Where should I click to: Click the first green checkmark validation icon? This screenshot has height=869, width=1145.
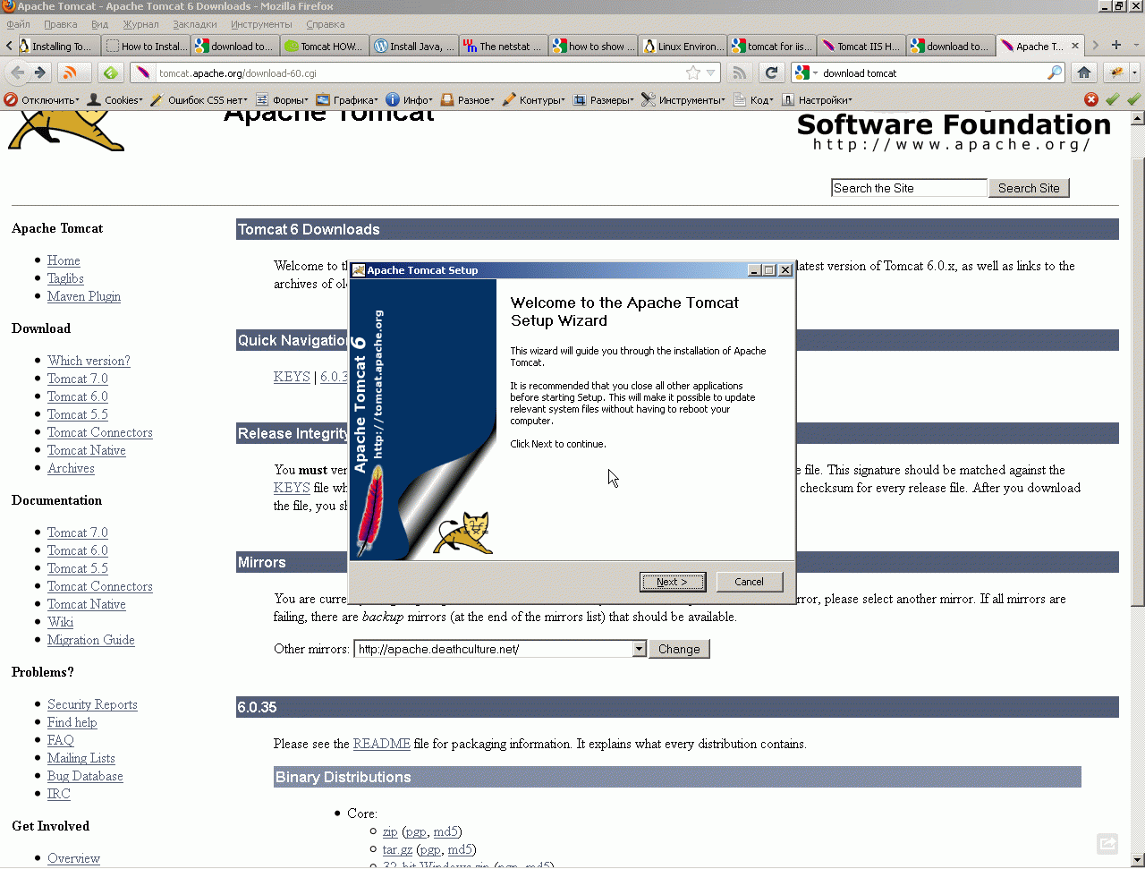pos(1113,99)
